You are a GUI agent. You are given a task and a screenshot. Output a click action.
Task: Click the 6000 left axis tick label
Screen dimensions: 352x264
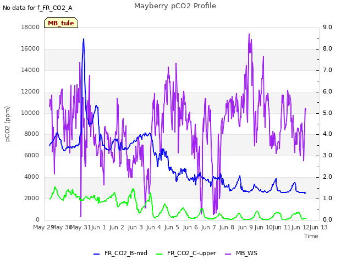point(32,155)
